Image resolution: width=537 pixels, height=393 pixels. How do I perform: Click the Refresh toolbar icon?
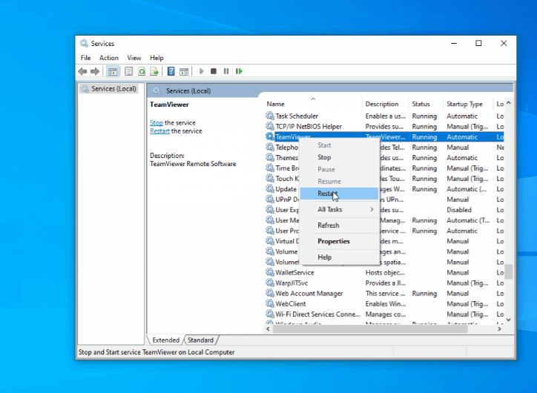click(x=142, y=71)
